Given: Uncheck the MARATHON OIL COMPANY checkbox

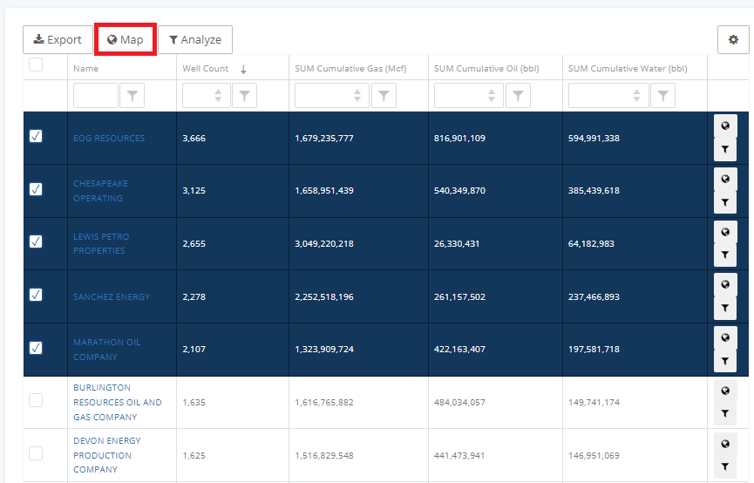Looking at the screenshot, I should point(36,347).
